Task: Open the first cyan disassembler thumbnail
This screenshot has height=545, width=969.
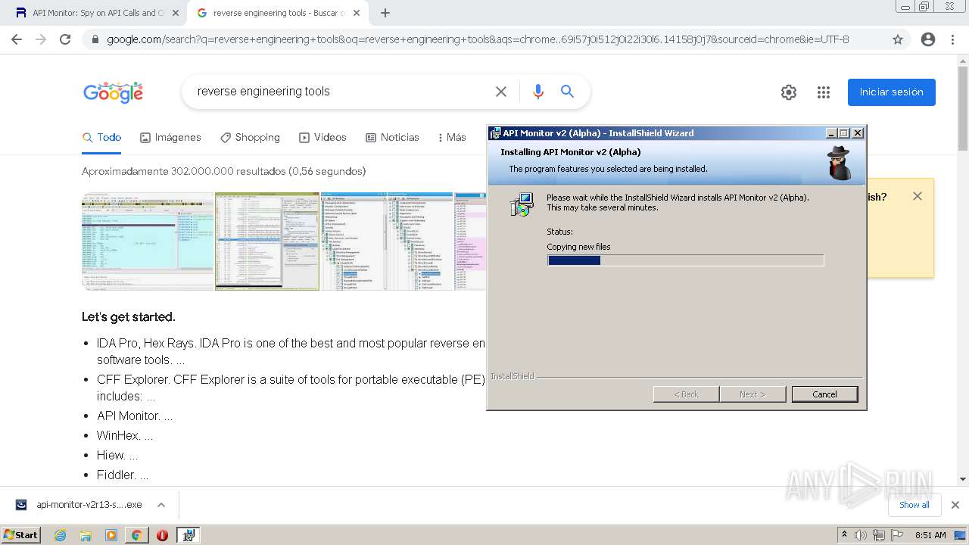Action: (148, 241)
